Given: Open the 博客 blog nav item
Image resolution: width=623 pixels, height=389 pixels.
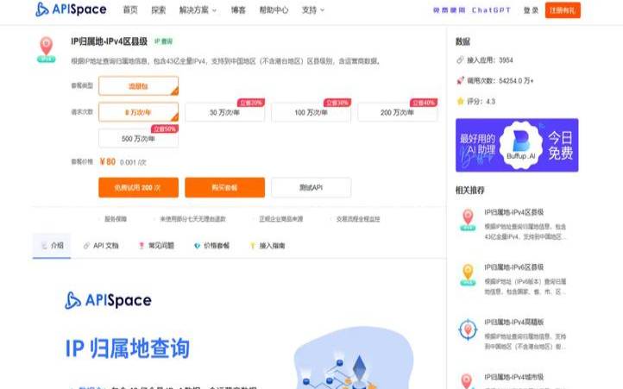Looking at the screenshot, I should (x=238, y=10).
